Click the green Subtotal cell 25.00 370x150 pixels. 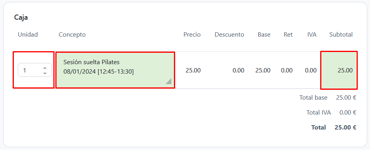point(339,70)
